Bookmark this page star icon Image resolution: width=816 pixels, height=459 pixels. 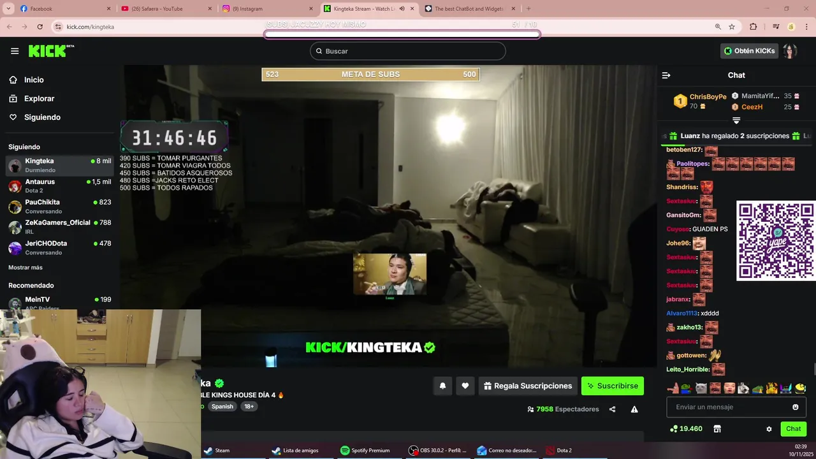732,27
